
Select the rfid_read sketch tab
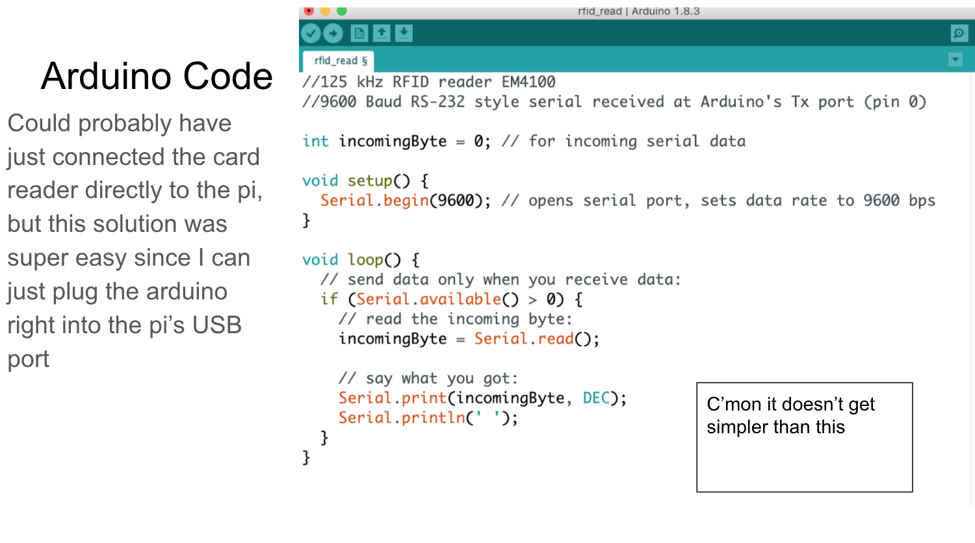pyautogui.click(x=339, y=61)
